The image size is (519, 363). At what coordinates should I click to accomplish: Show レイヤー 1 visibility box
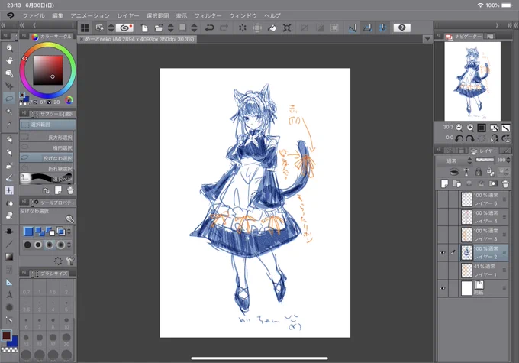[443, 271]
